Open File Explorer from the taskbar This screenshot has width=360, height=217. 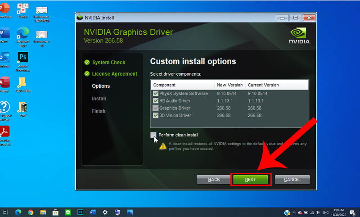pyautogui.click(x=43, y=212)
